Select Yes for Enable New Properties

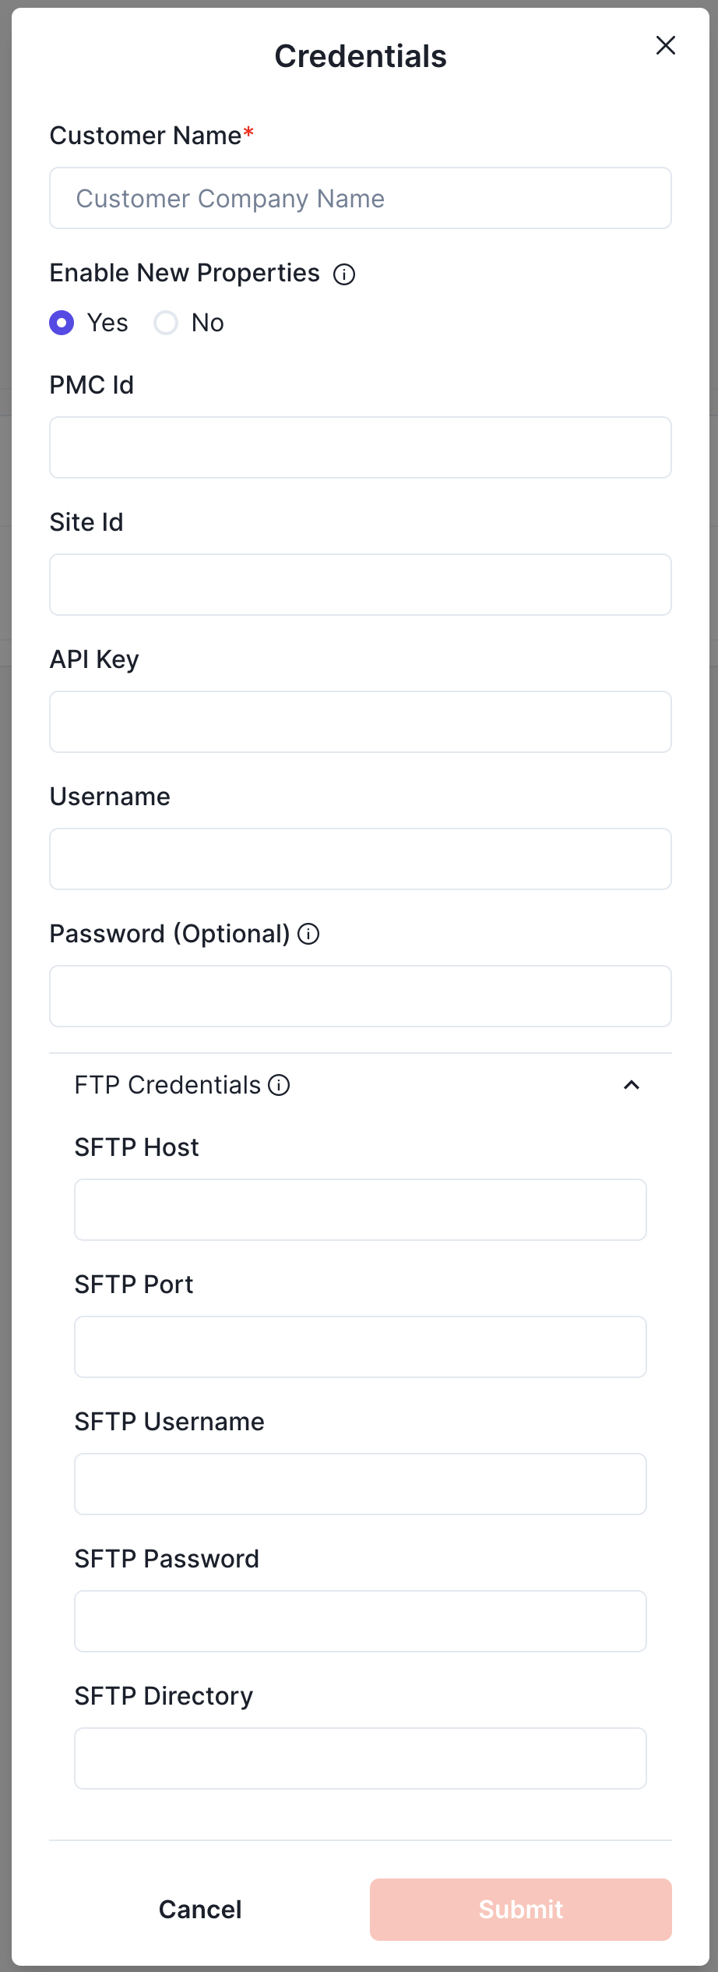click(62, 323)
